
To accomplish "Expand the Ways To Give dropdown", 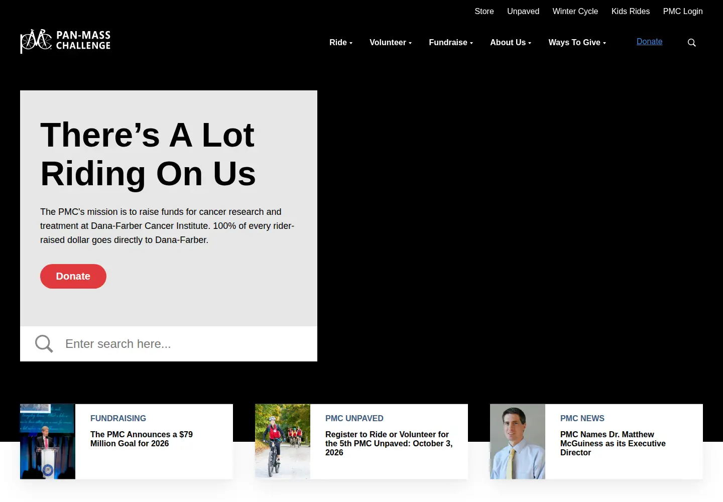I will (x=577, y=43).
